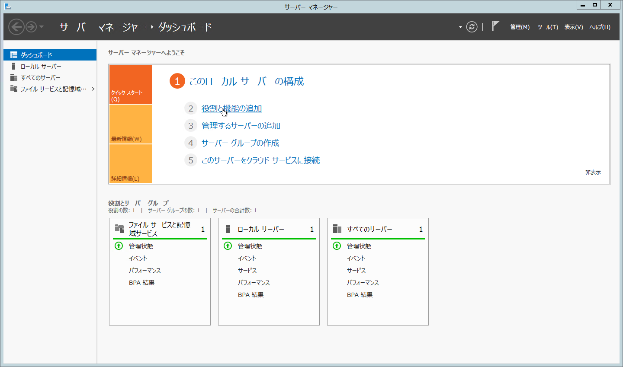The height and width of the screenshot is (367, 623).
Task: Open the ヘルプ(H) menu
Action: coord(600,27)
